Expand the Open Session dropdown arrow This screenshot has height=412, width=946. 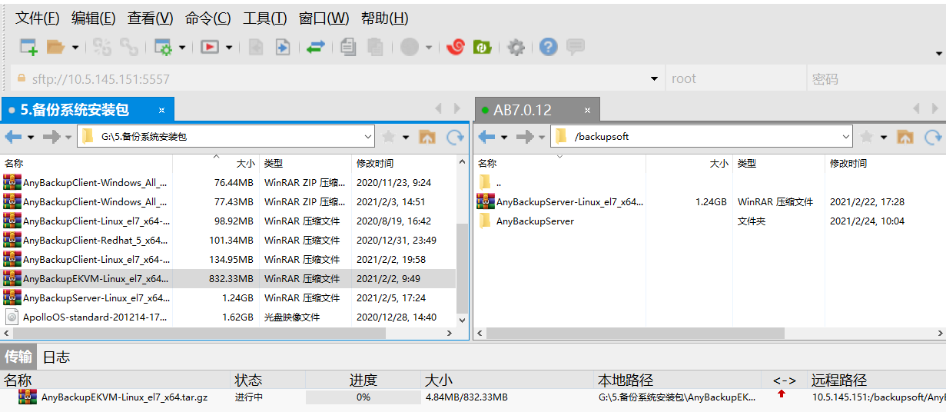tap(75, 48)
